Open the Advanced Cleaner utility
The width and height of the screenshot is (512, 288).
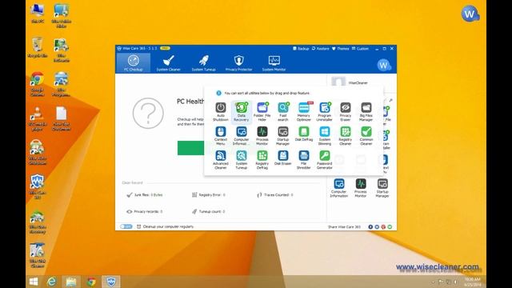click(221, 160)
